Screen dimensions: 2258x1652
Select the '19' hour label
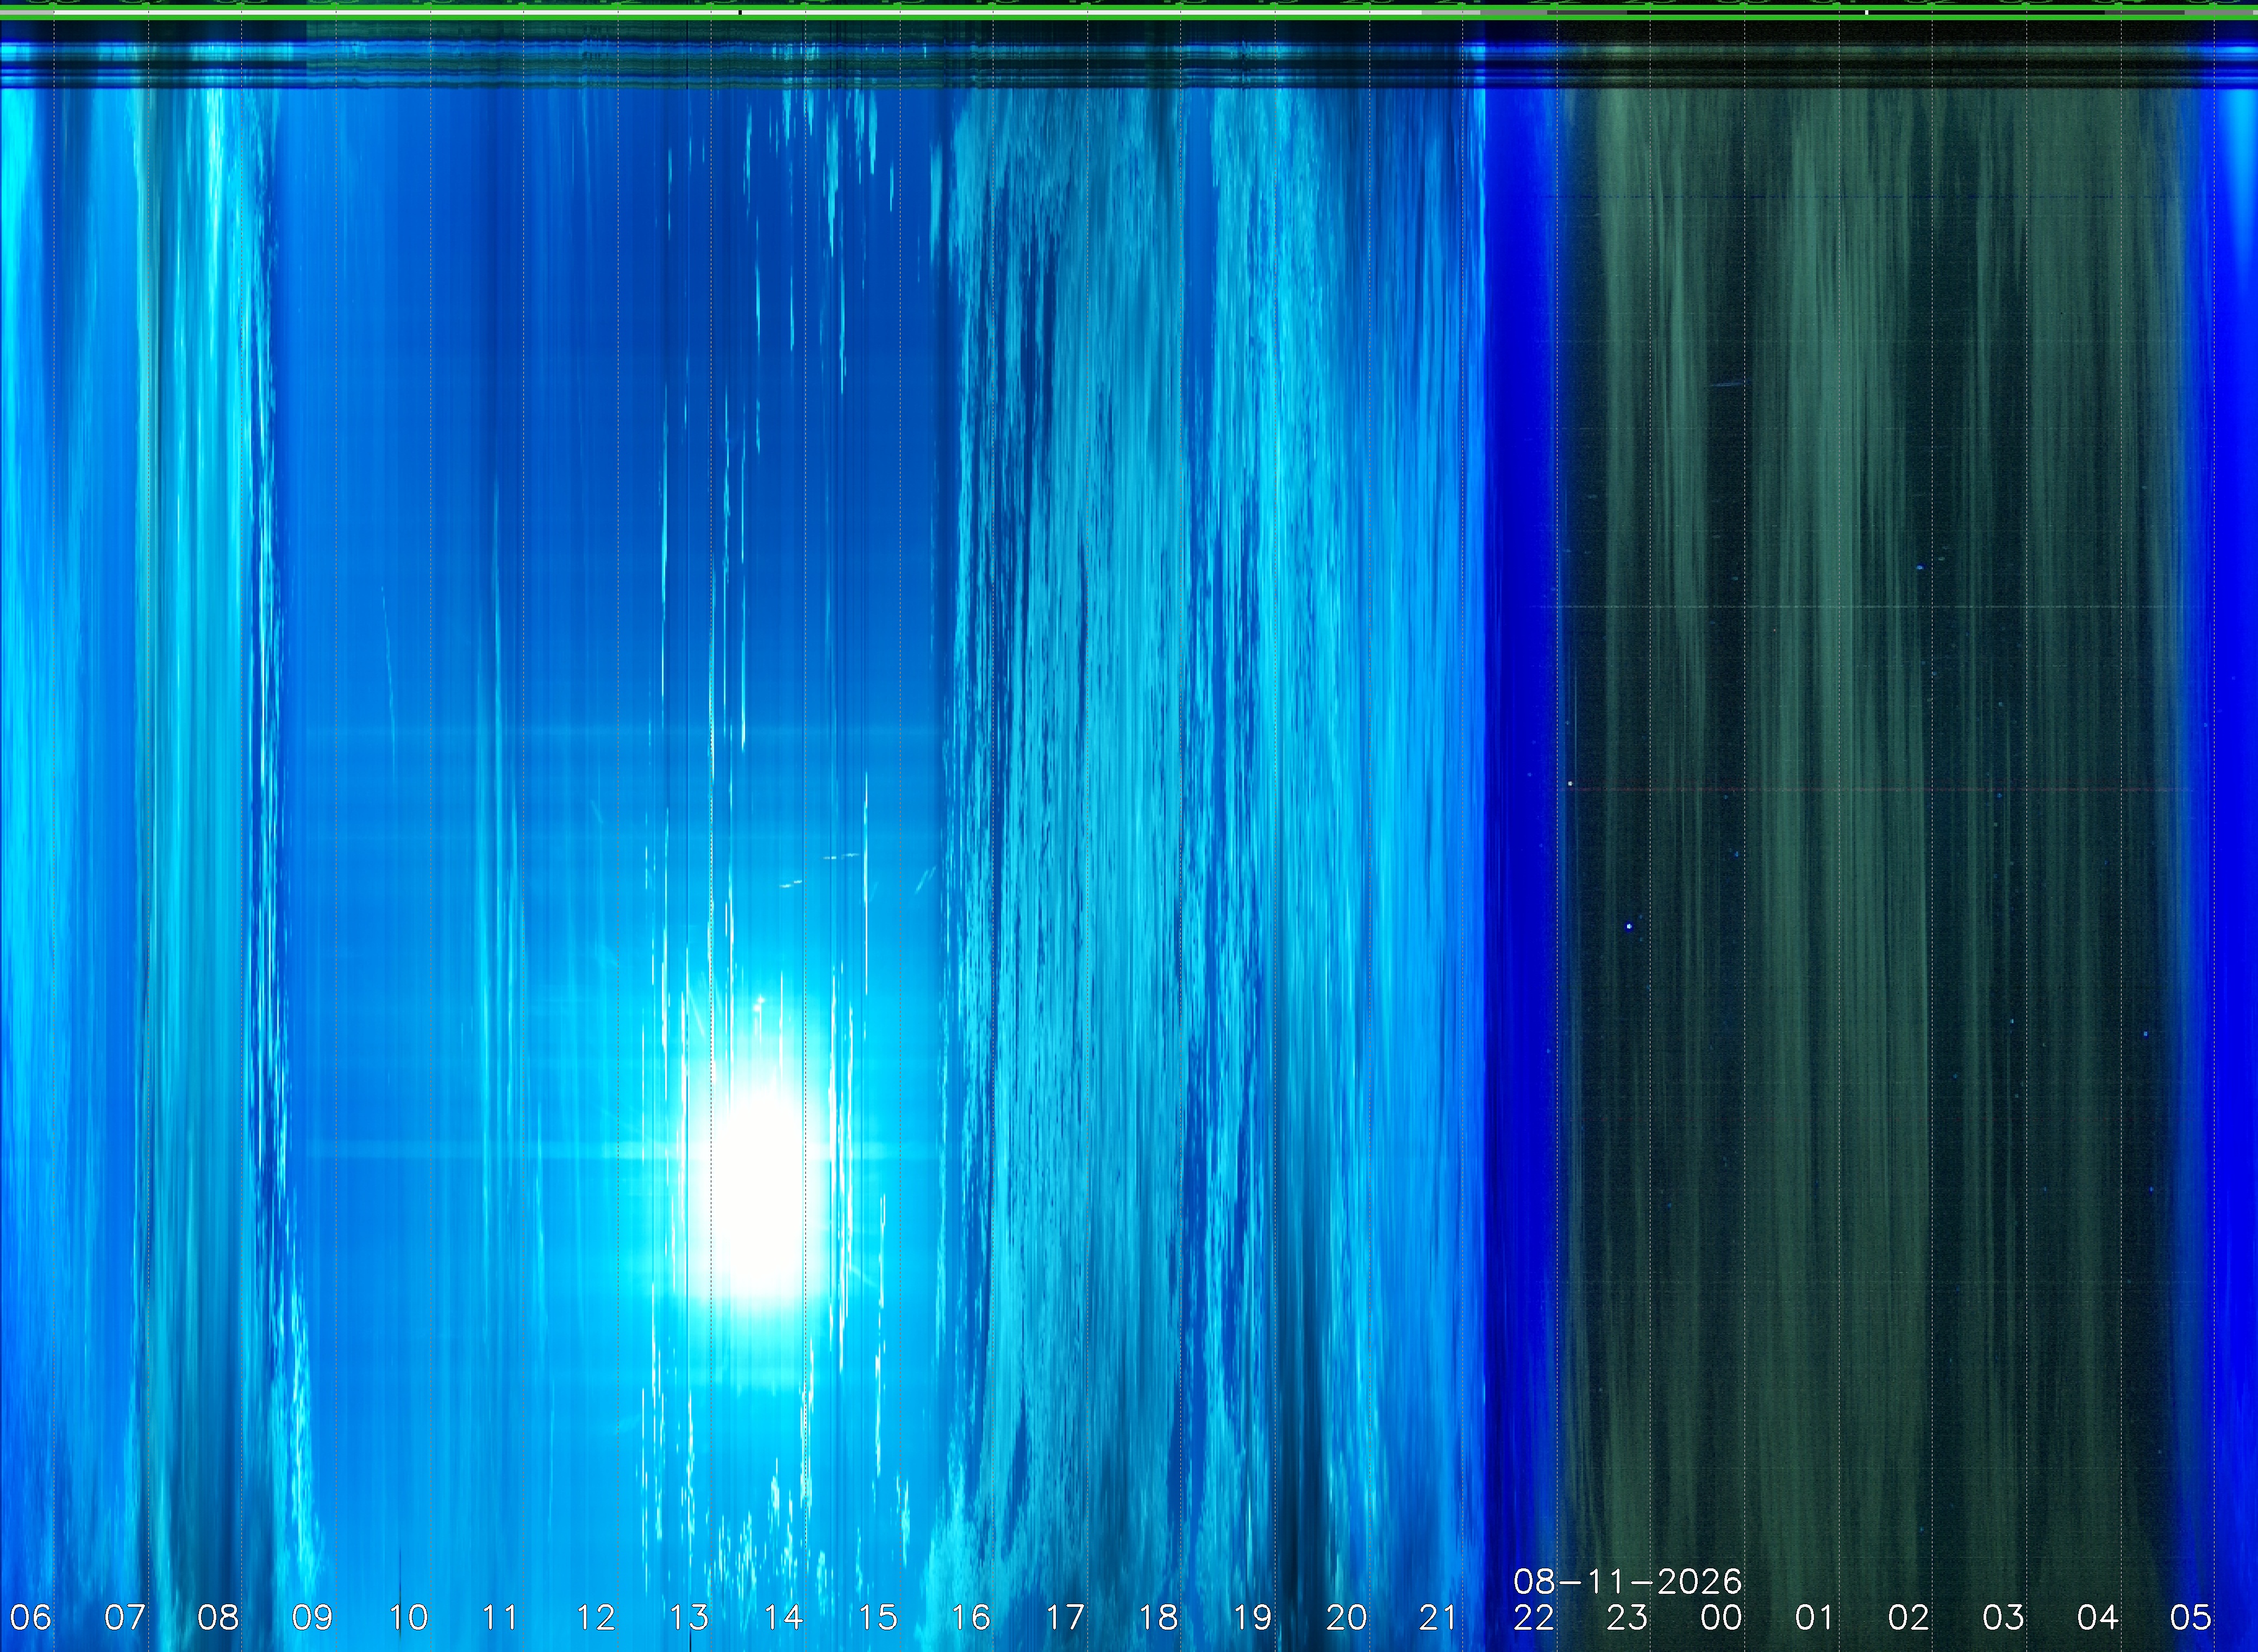(1253, 1617)
